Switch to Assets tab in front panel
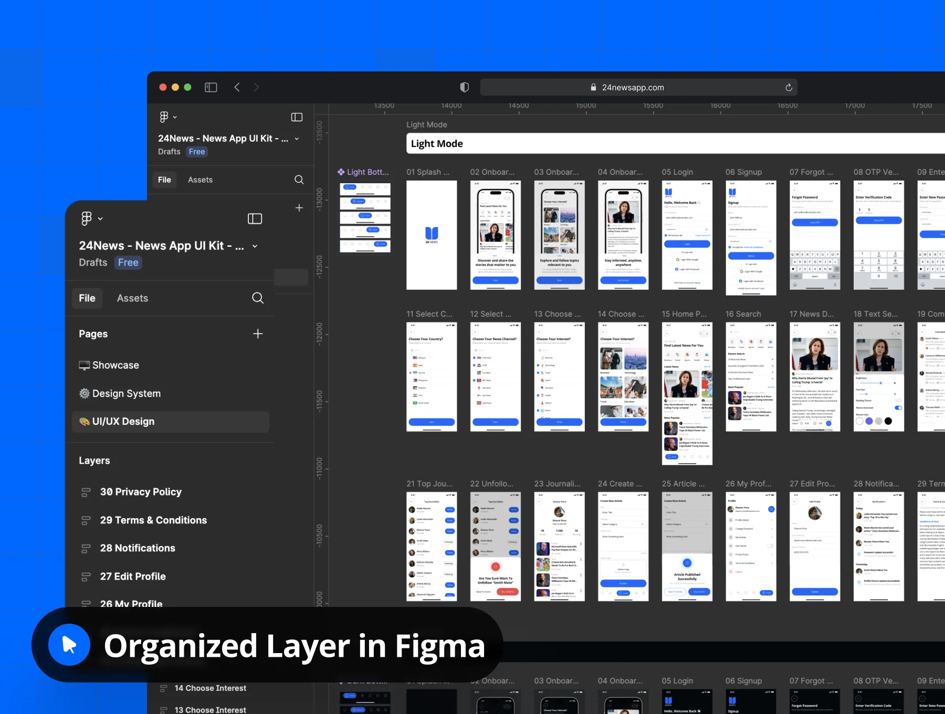The width and height of the screenshot is (945, 714). [x=132, y=298]
